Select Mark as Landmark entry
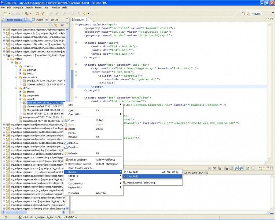The width and height of the screenshot is (275, 220). (93, 159)
